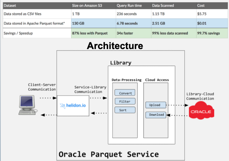Click the Data-Processing label
The image size is (229, 161).
point(126,80)
